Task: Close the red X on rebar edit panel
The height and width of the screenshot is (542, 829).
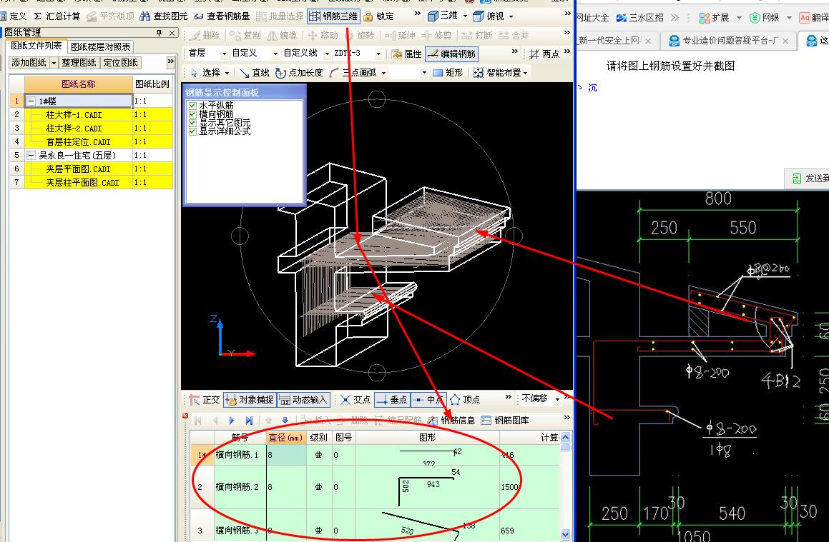Action: tap(185, 416)
